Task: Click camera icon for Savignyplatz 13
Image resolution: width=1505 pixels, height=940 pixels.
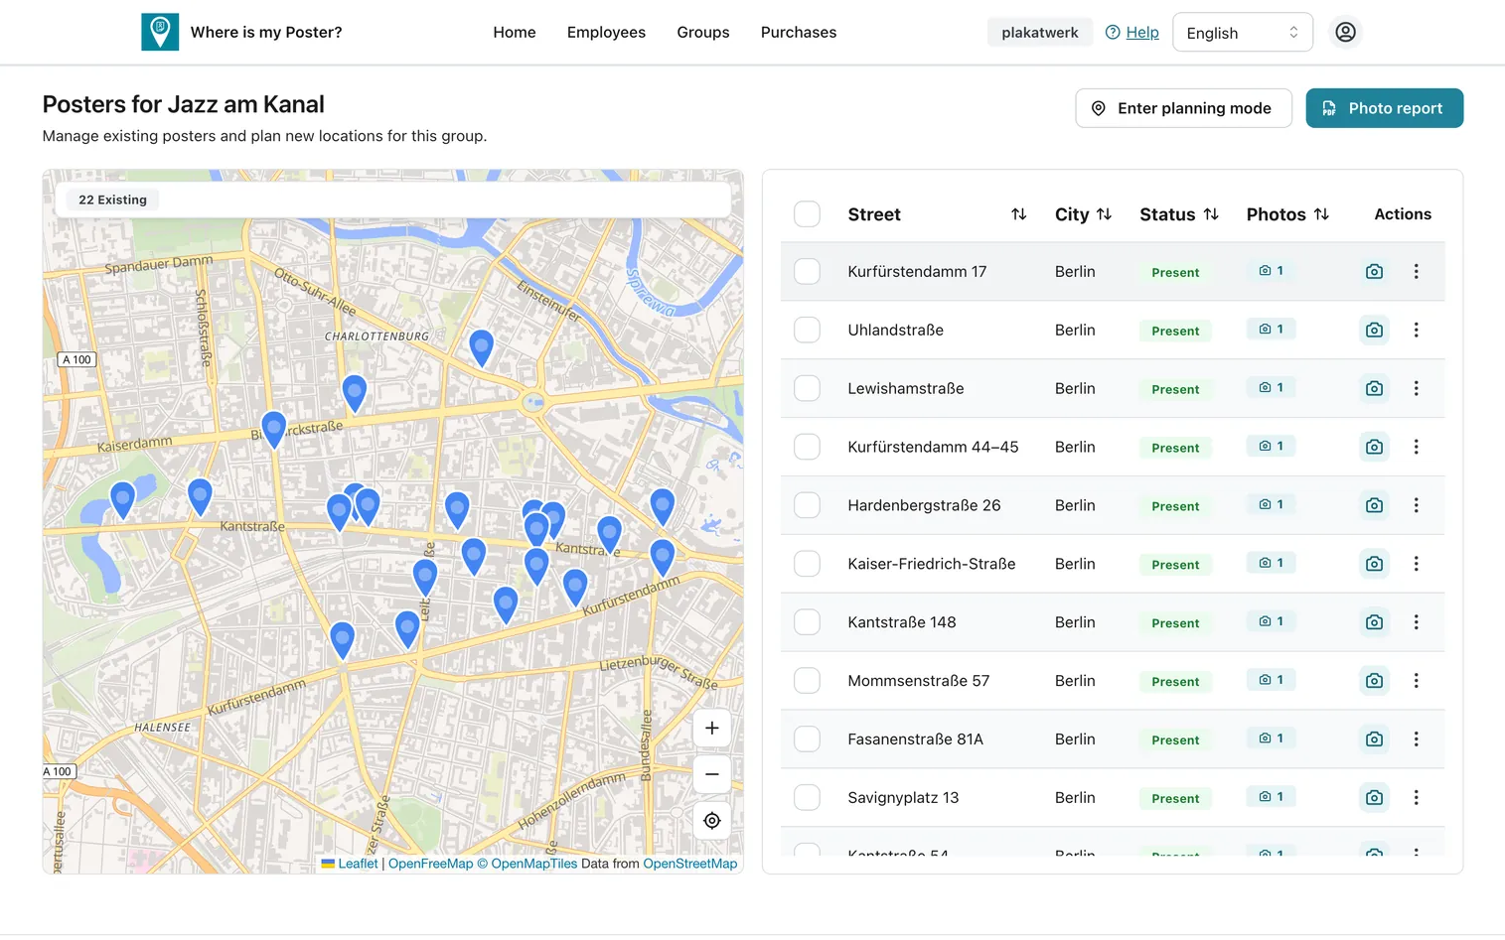Action: coord(1374,797)
